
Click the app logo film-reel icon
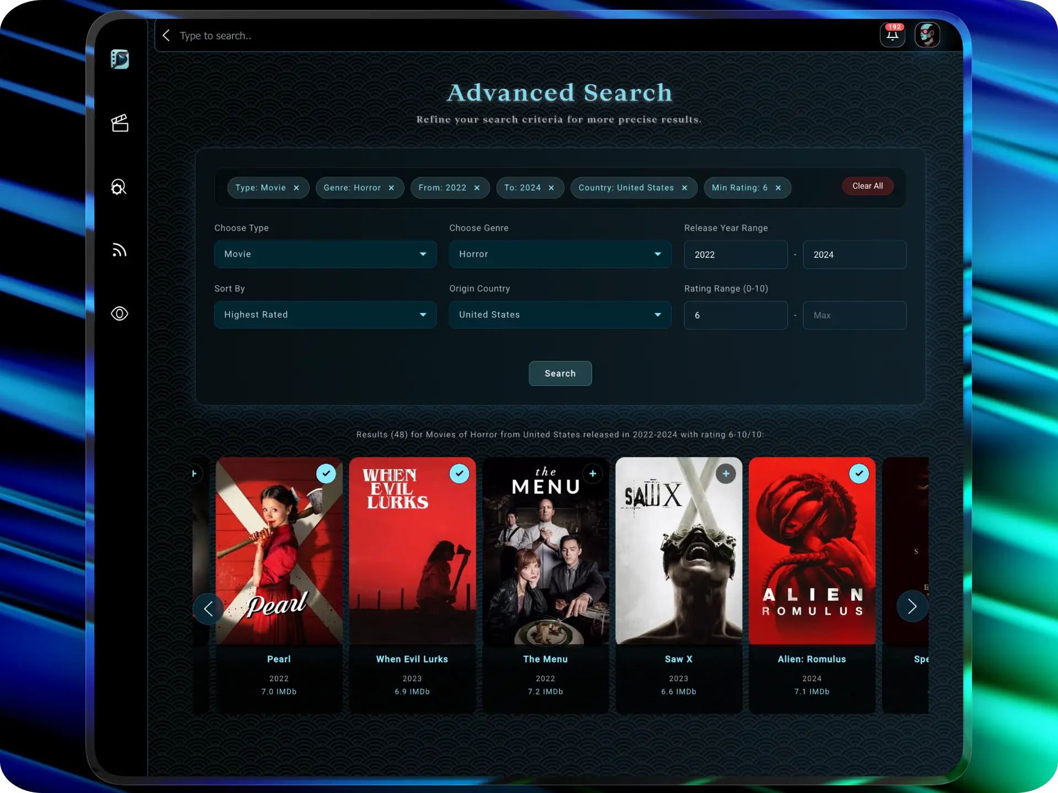pyautogui.click(x=120, y=59)
